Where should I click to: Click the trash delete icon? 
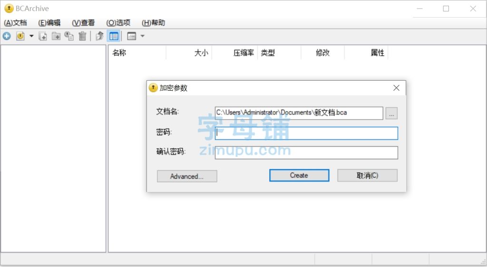82,36
